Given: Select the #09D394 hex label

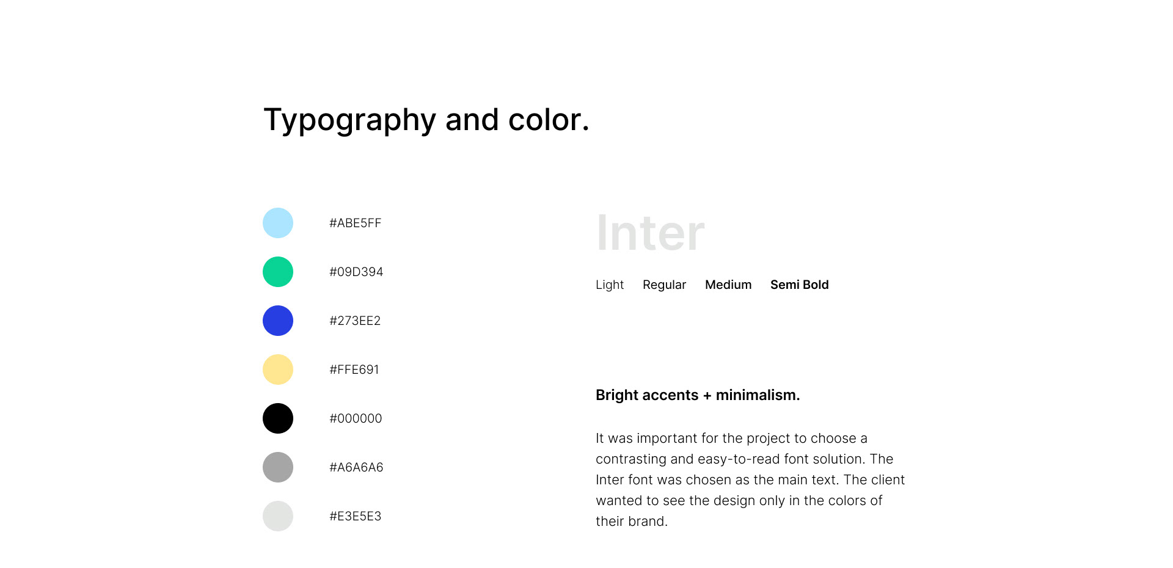Looking at the screenshot, I should (x=356, y=272).
